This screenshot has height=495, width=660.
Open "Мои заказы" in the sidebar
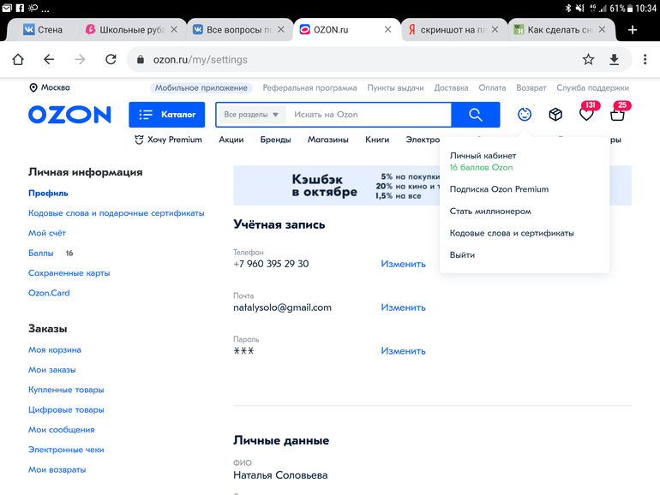pos(52,370)
